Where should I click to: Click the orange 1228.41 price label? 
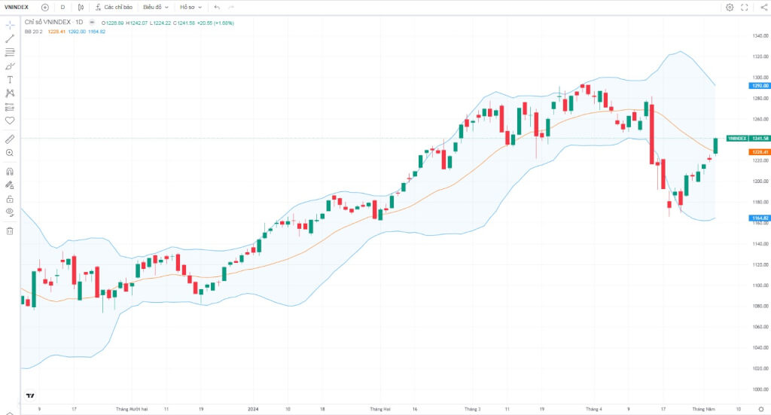tap(759, 152)
